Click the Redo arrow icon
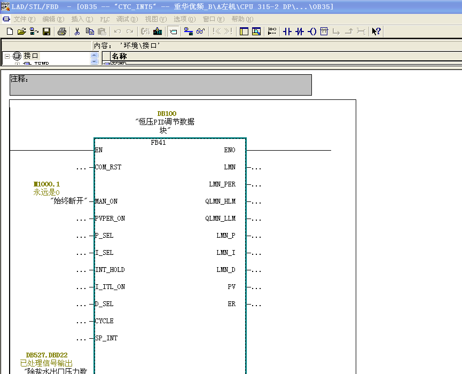This screenshot has height=374, width=462. 130,31
